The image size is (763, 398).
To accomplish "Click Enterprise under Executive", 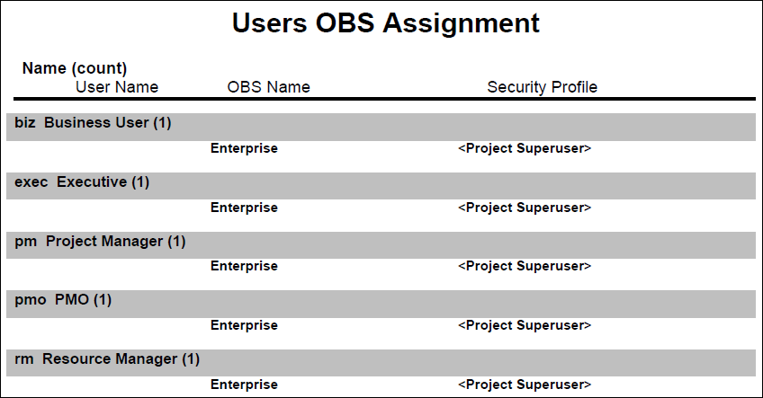I will click(x=244, y=208).
